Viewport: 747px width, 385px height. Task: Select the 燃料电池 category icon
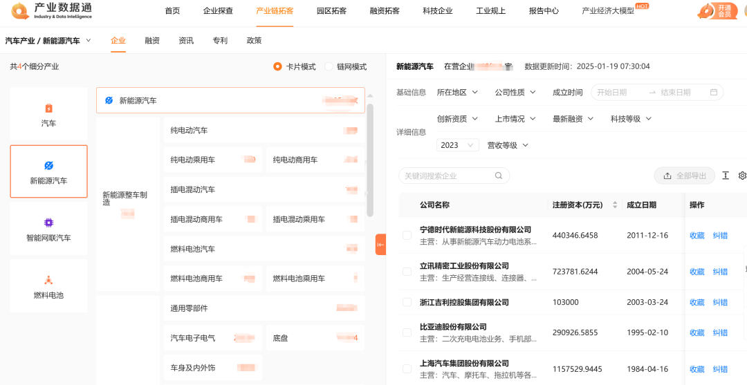[x=48, y=280]
